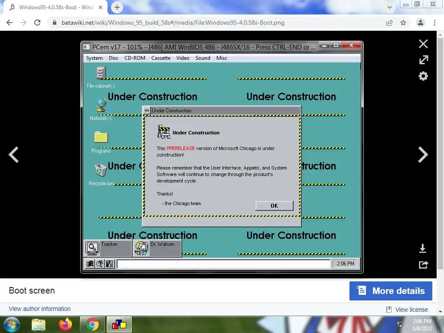Share the page from the address bar
444x333 pixels.
(389, 23)
